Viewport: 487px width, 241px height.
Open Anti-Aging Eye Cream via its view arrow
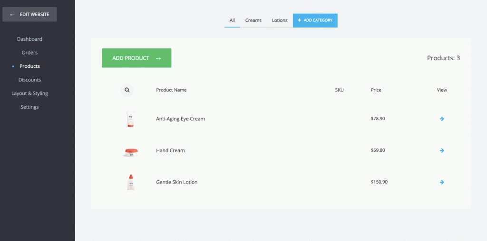pos(442,119)
